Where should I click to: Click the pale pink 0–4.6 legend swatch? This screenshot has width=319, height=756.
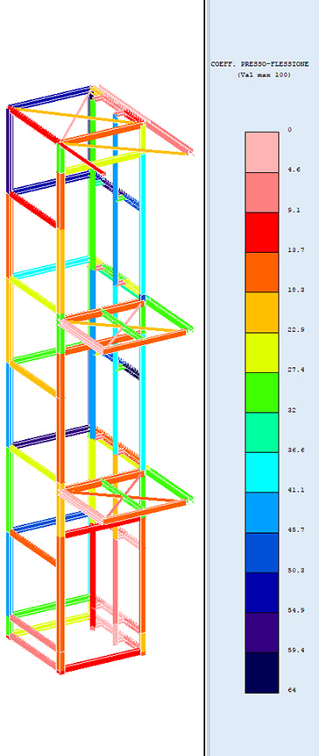(x=262, y=152)
